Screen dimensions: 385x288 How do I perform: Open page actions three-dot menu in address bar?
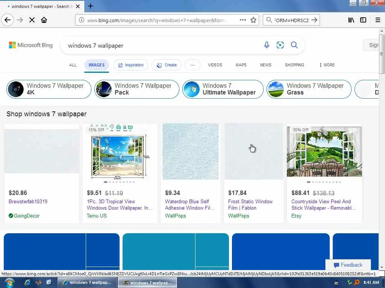click(243, 20)
